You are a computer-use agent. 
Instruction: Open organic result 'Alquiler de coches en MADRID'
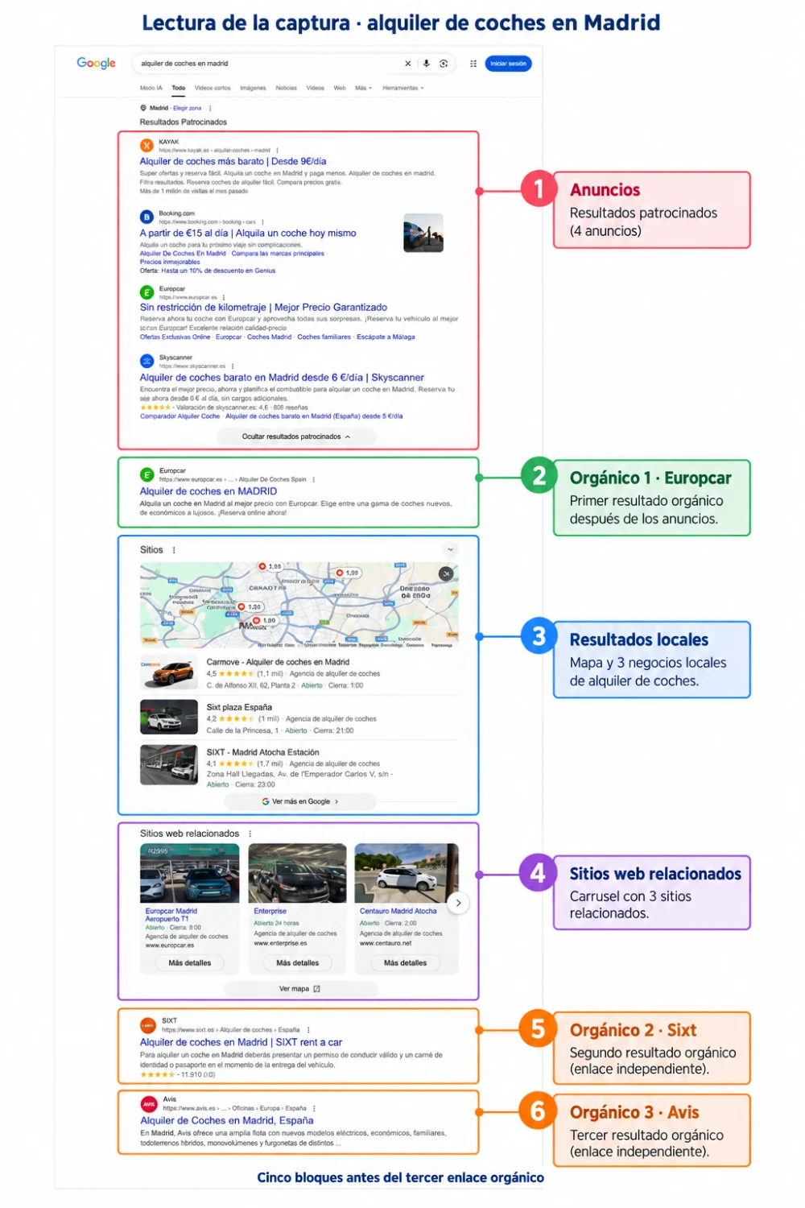tap(208, 491)
